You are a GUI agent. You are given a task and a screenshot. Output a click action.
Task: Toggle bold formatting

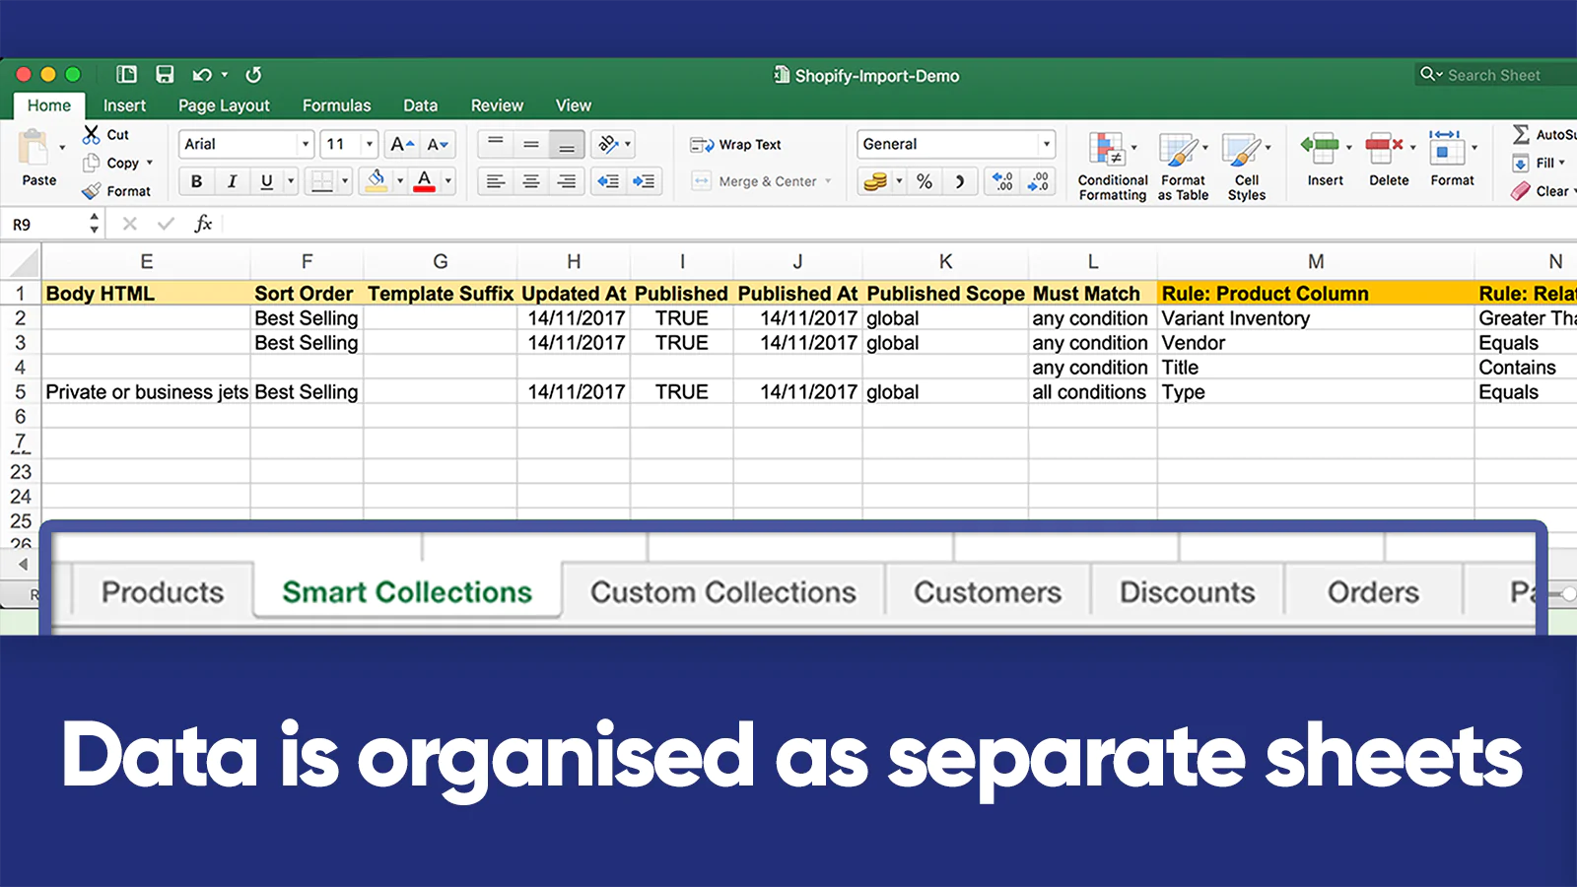195,181
